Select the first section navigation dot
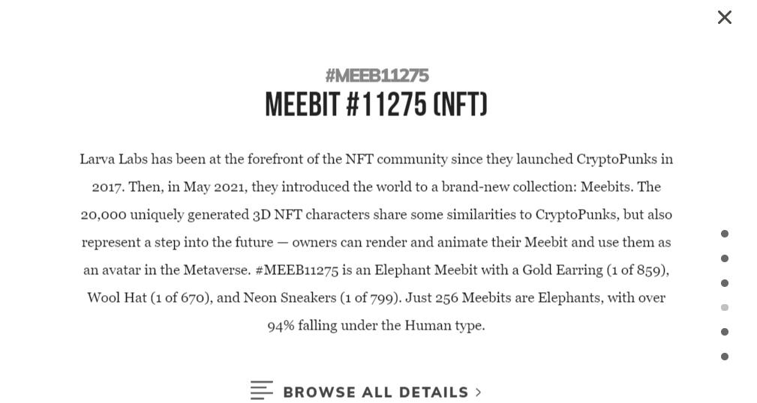 (x=725, y=234)
